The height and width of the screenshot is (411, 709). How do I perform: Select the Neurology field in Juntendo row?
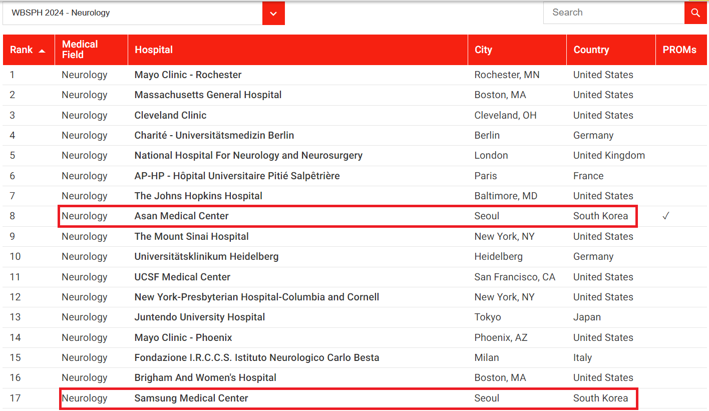tap(85, 317)
